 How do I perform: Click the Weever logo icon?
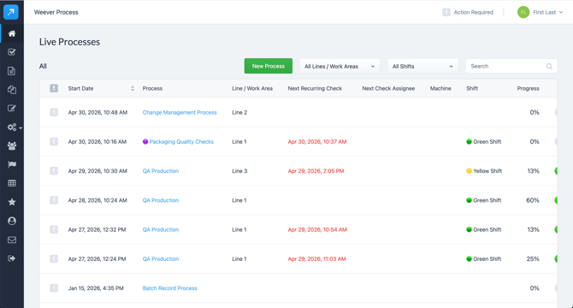click(11, 12)
